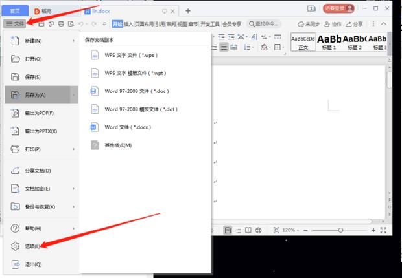Switch to the 首页 home tab

(x=15, y=11)
